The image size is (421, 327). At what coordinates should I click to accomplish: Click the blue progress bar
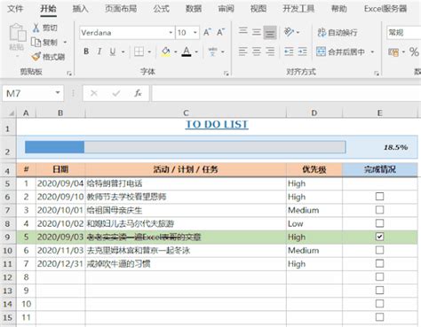pyautogui.click(x=55, y=147)
